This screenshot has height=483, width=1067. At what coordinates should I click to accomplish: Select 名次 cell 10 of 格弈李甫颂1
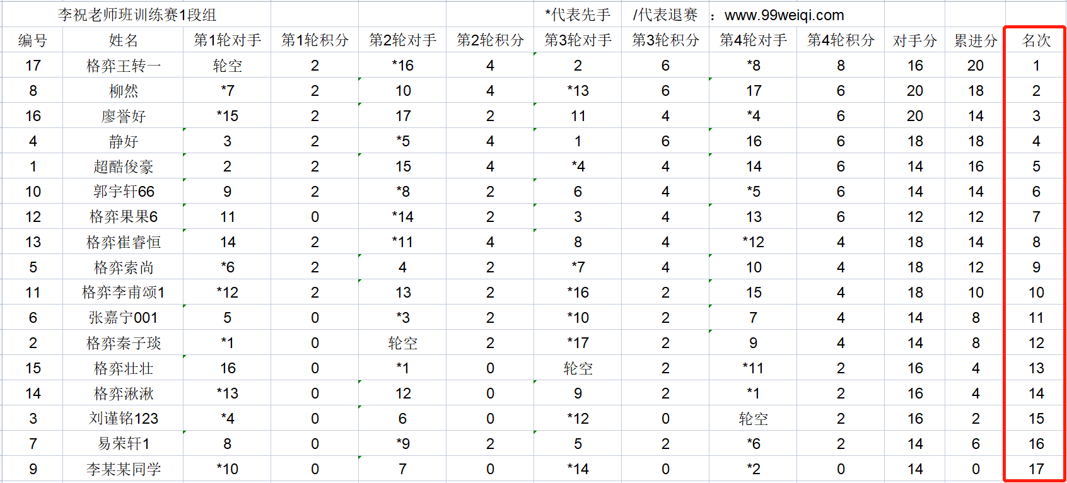pyautogui.click(x=1036, y=293)
